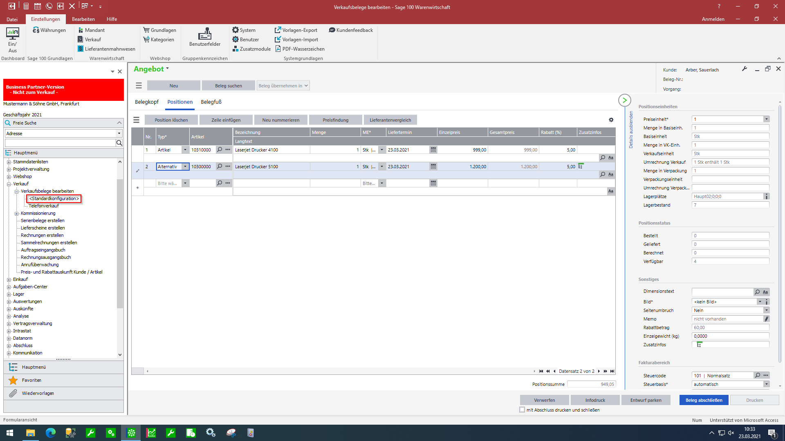Click Lieferantenvergleich button

[x=390, y=120]
